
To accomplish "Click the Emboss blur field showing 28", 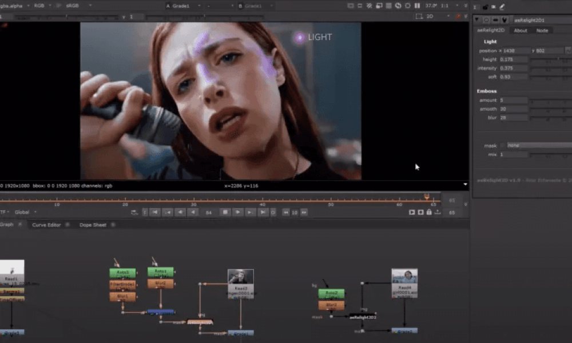I will [x=514, y=118].
